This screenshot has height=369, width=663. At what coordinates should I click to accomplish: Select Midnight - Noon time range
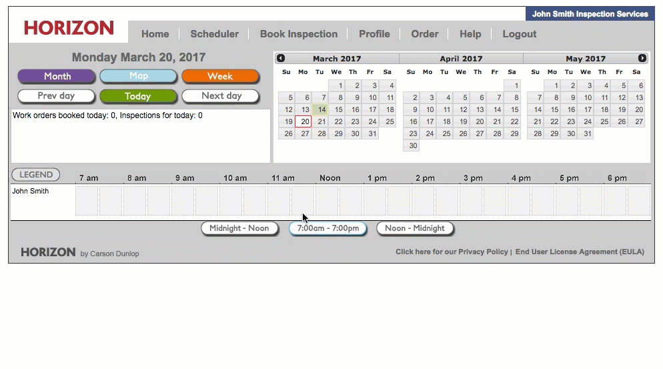(239, 228)
